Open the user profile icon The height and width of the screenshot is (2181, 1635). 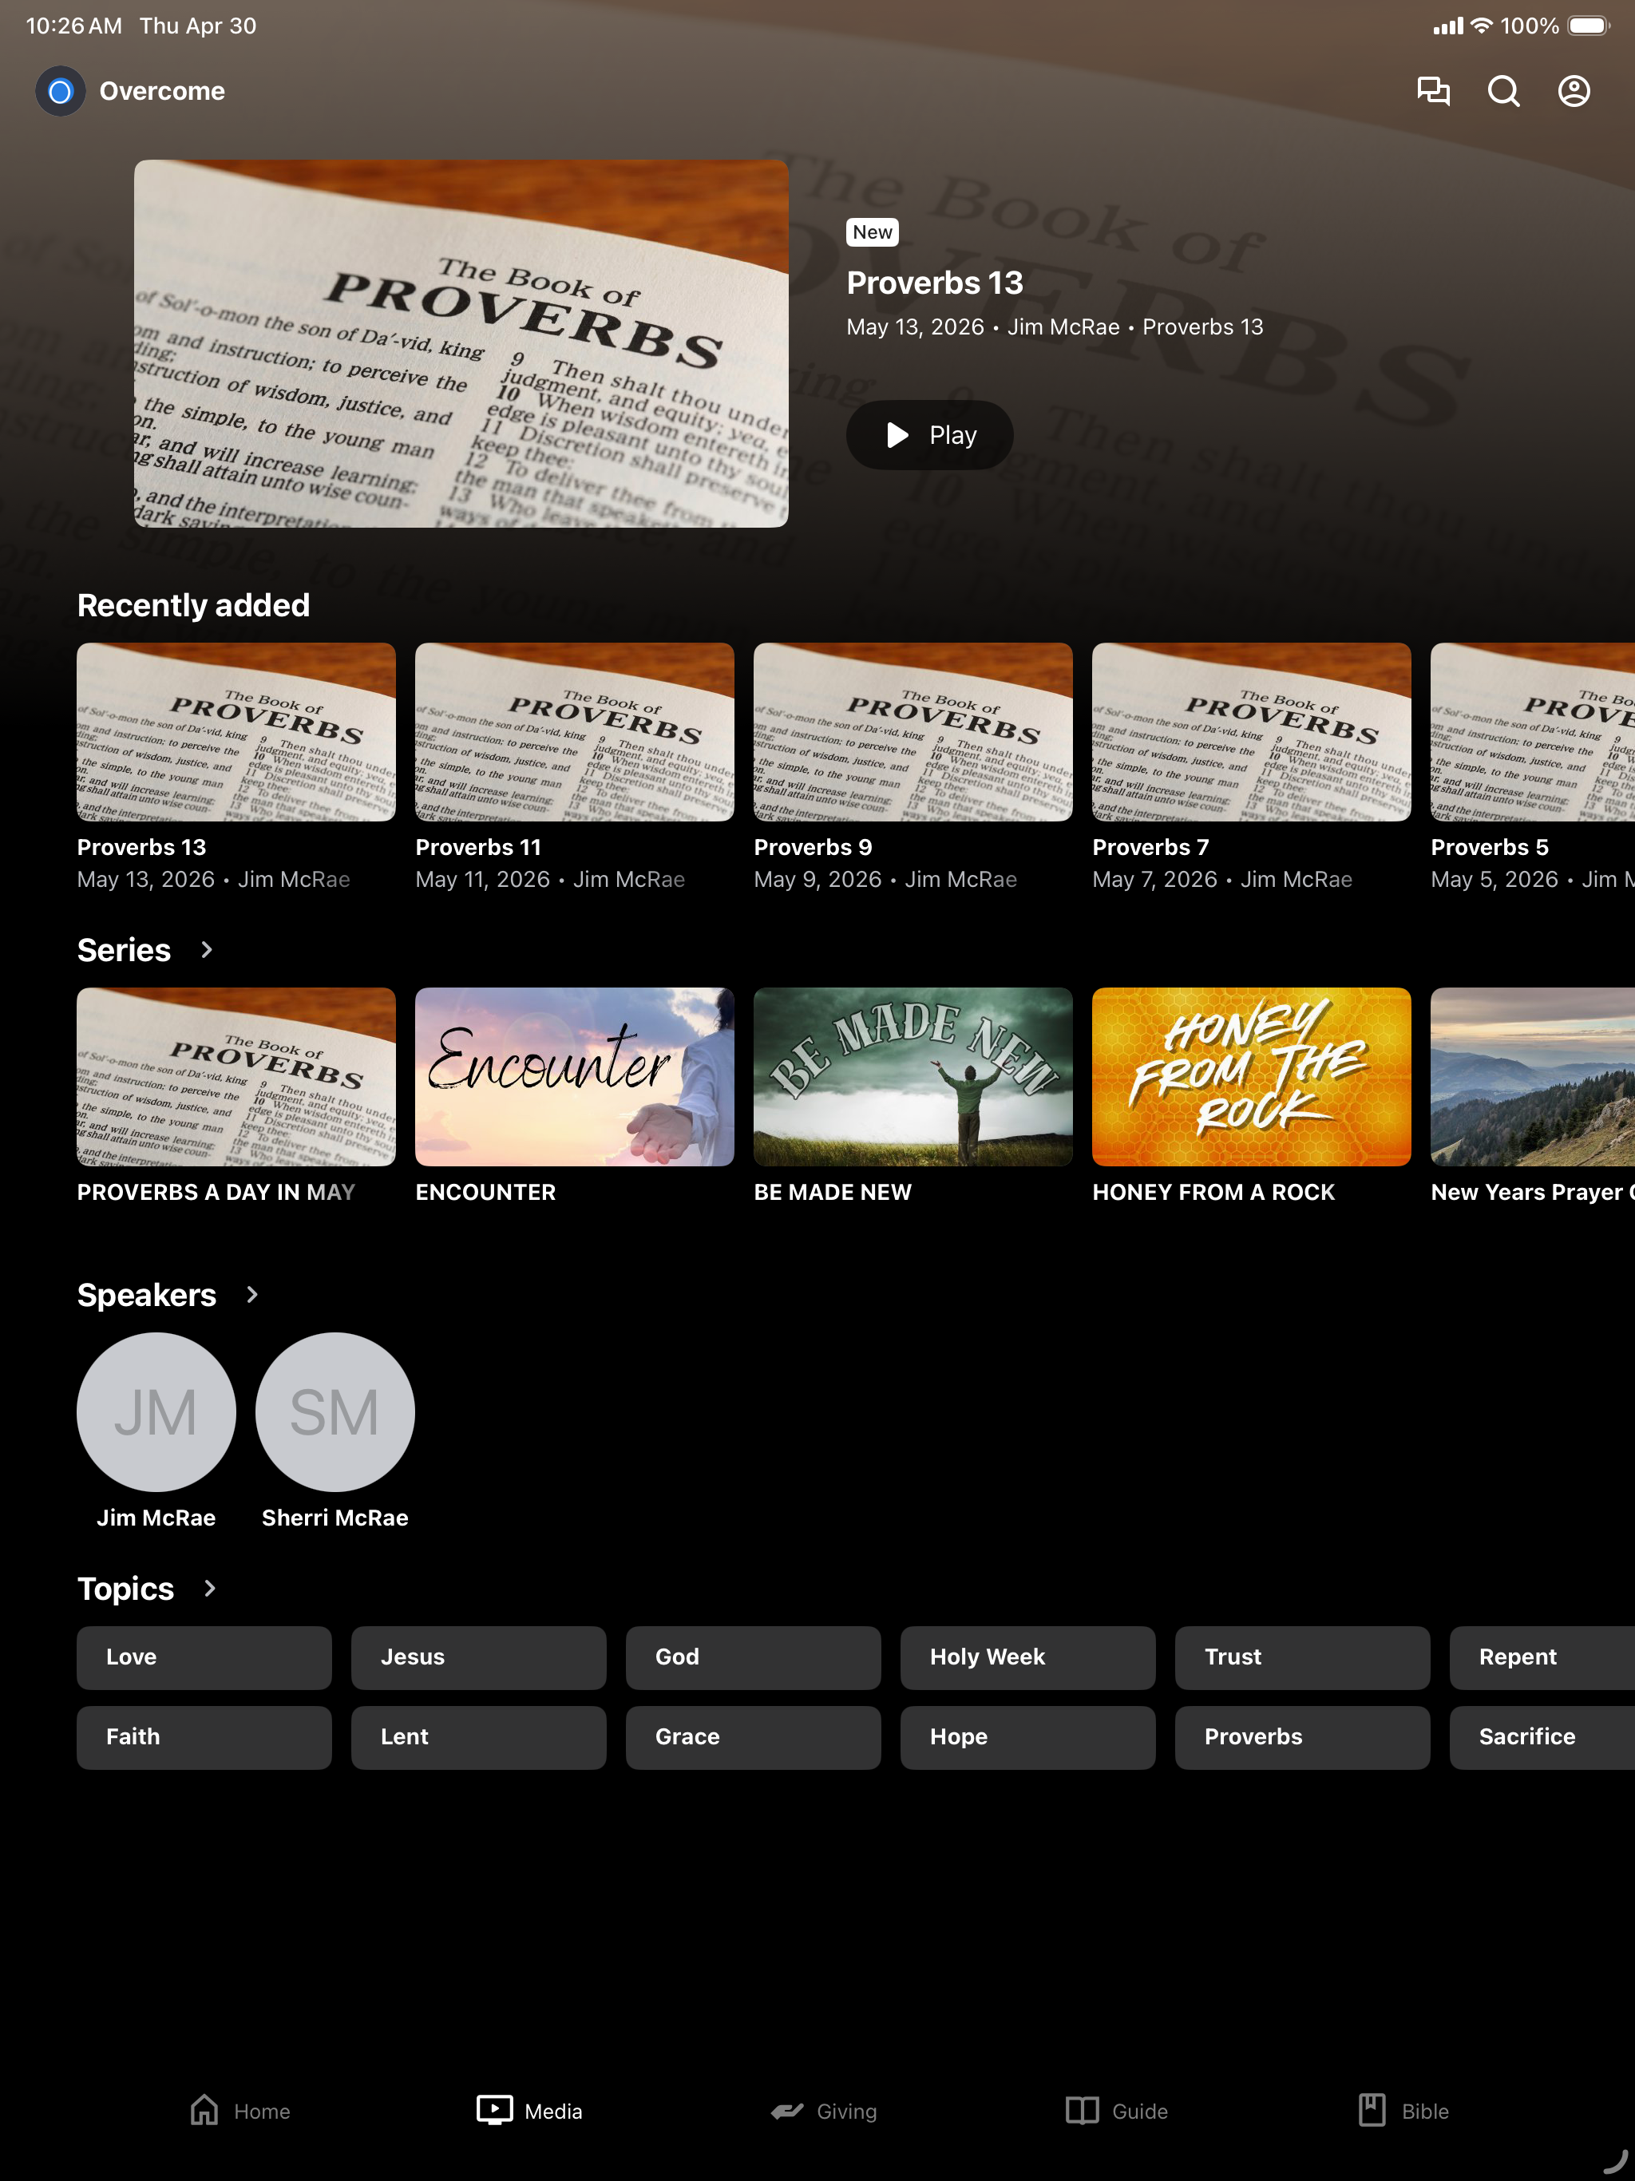click(x=1574, y=92)
